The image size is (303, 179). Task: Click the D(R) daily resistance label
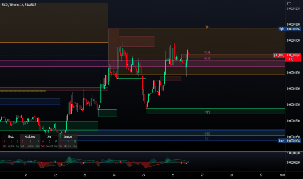(207, 27)
